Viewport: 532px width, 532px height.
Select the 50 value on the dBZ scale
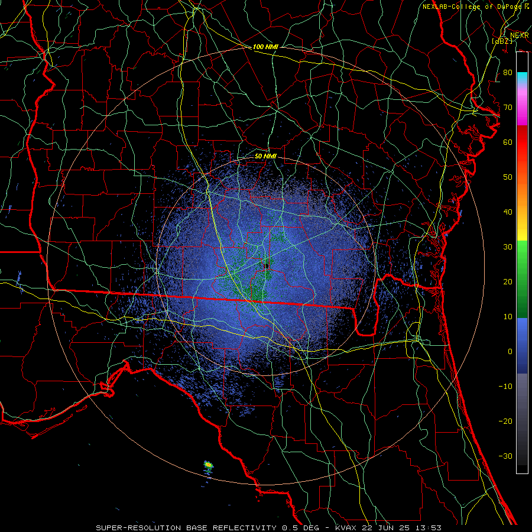508,177
